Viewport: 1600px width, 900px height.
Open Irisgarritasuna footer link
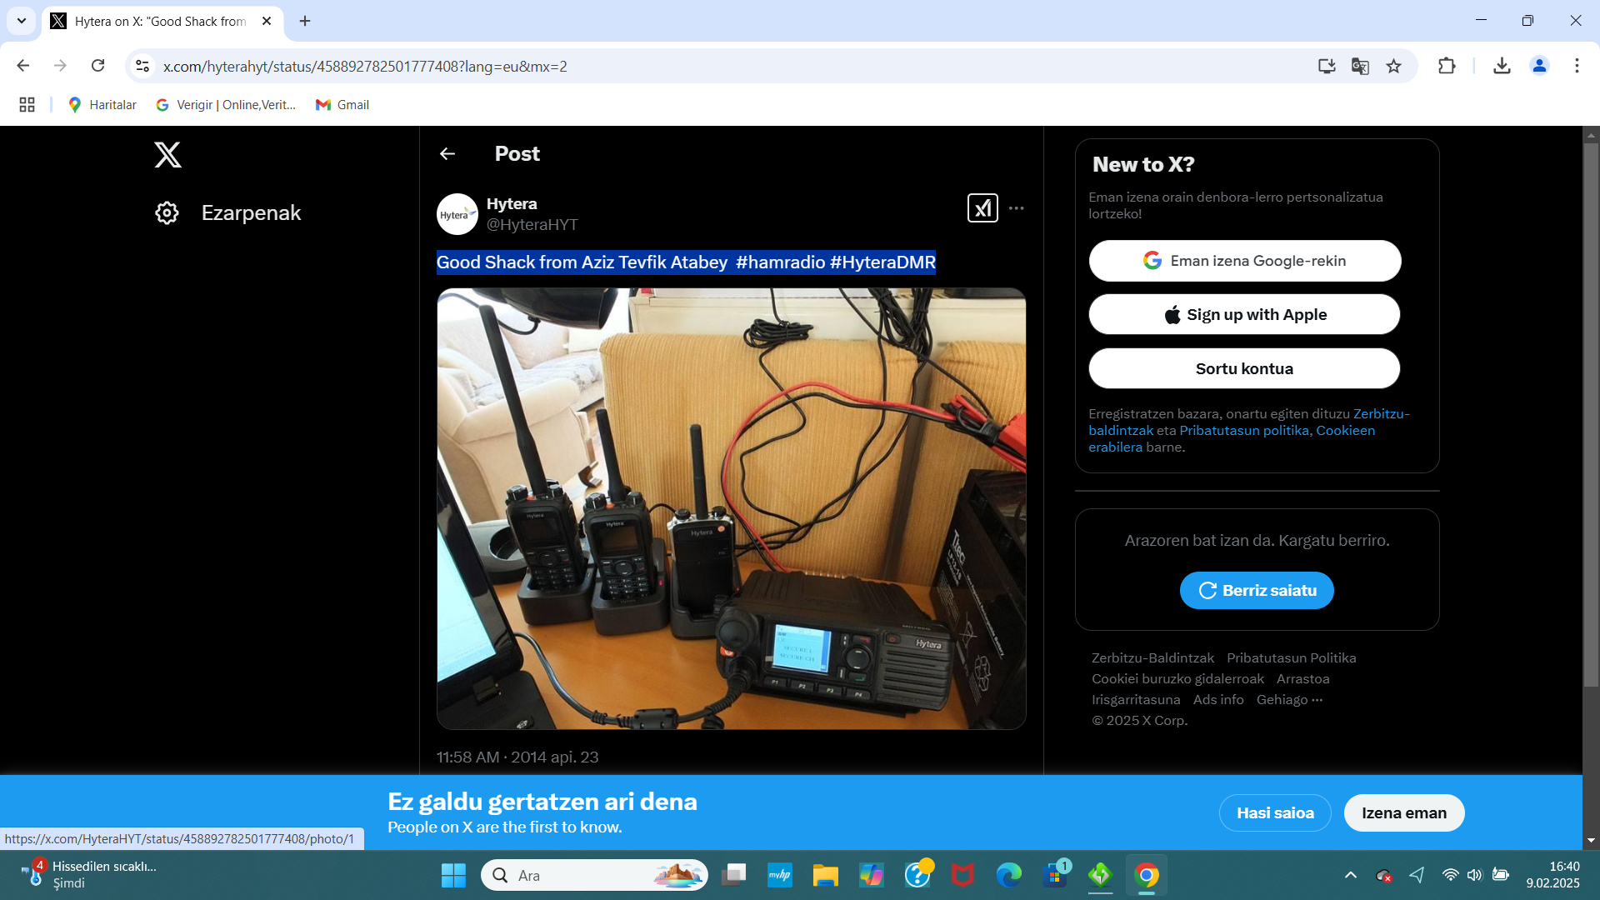(x=1136, y=699)
